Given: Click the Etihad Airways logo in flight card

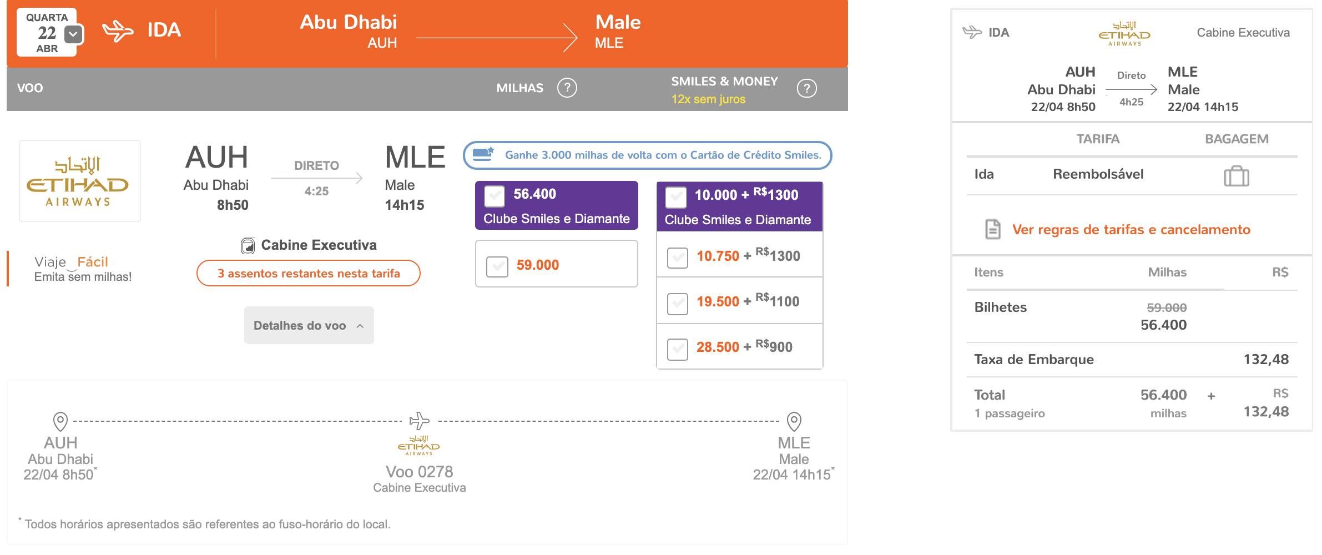Looking at the screenshot, I should [78, 181].
